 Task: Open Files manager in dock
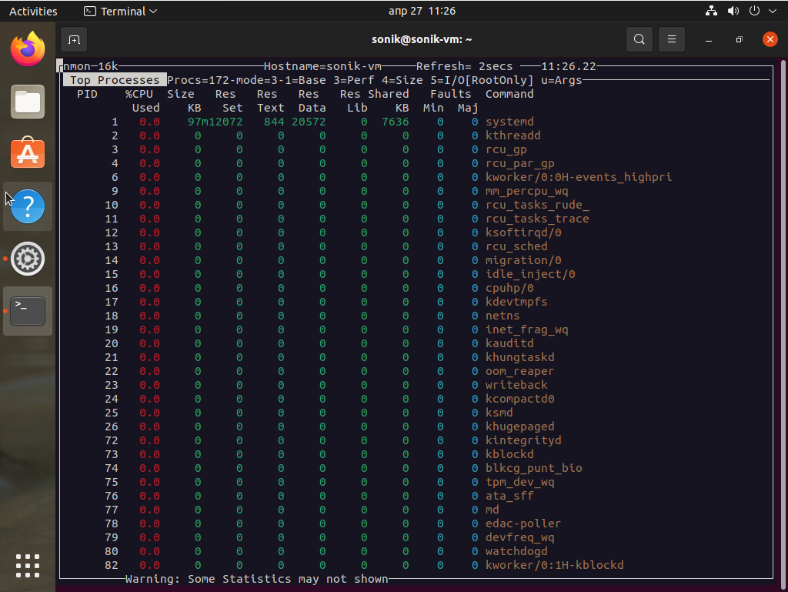28,102
